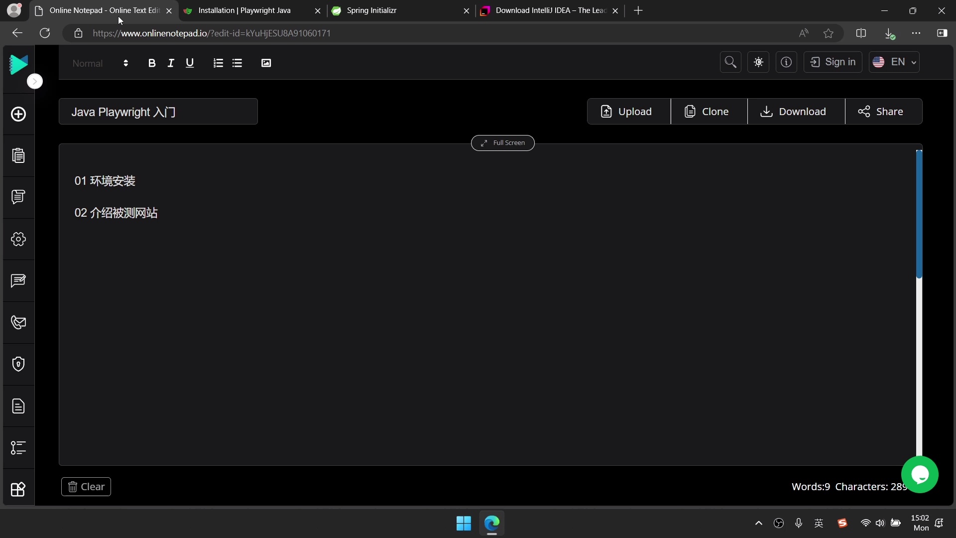Toggle underline formatting
The width and height of the screenshot is (956, 538).
pos(190,63)
